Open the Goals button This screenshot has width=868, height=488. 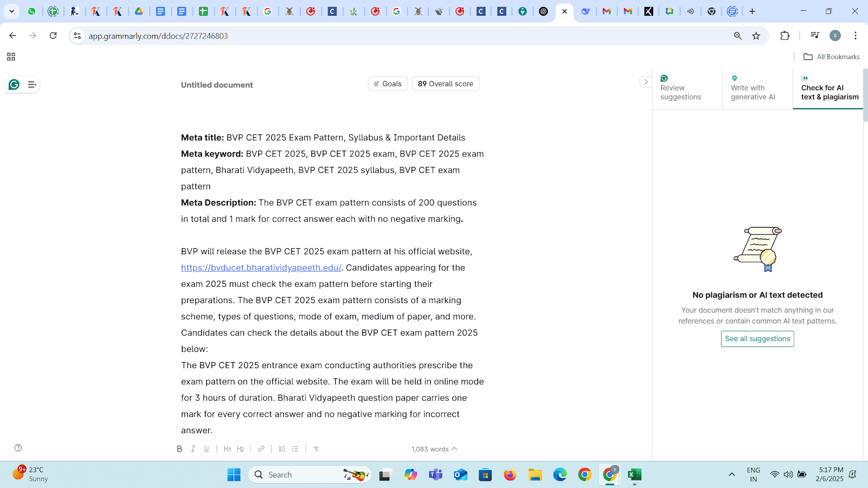point(387,84)
